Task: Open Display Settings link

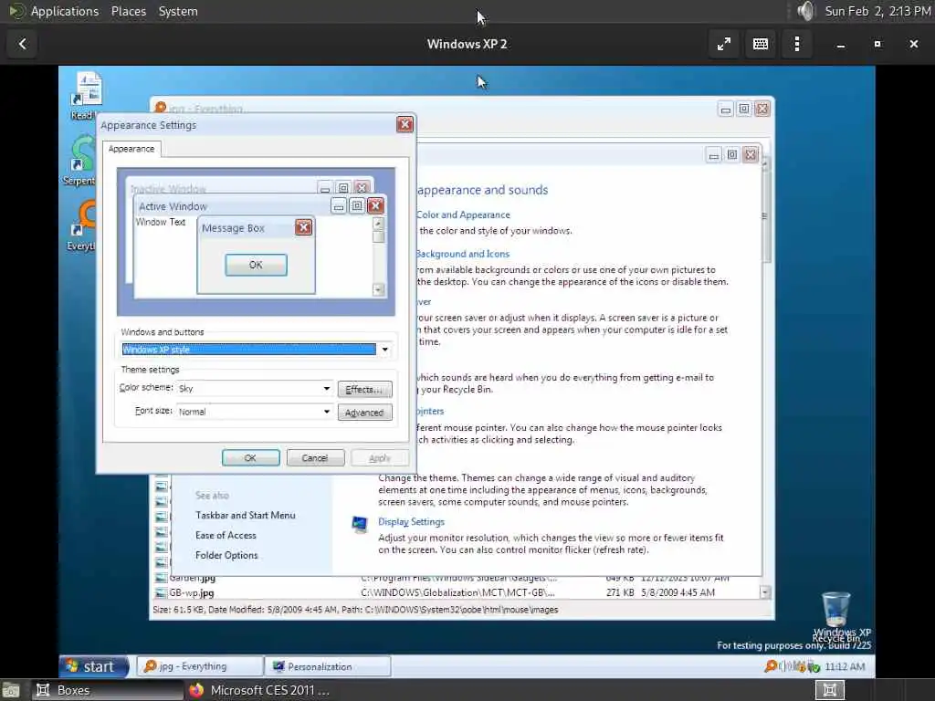Action: tap(412, 521)
